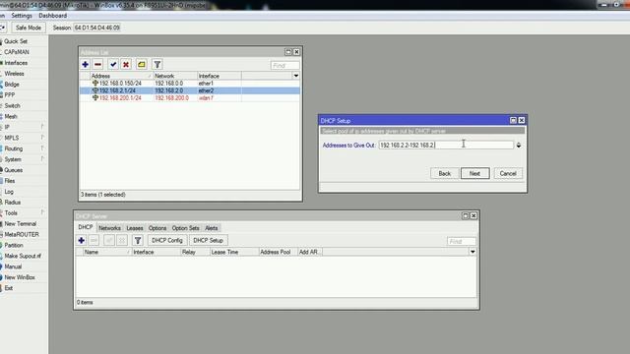Open MetaROUTER in sidebar

pyautogui.click(x=22, y=234)
